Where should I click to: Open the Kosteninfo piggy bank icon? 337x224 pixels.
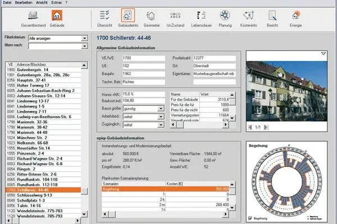click(x=248, y=16)
